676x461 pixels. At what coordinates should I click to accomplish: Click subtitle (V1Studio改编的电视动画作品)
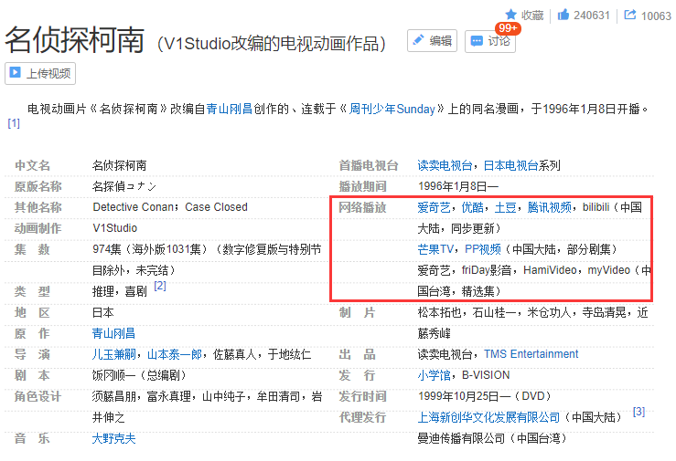[272, 44]
